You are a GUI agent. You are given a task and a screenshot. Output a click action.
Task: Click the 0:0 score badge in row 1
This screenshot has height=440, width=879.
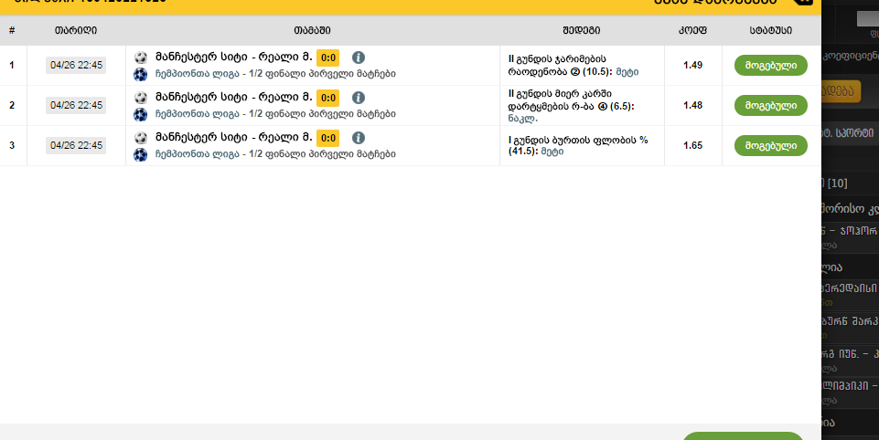point(328,58)
